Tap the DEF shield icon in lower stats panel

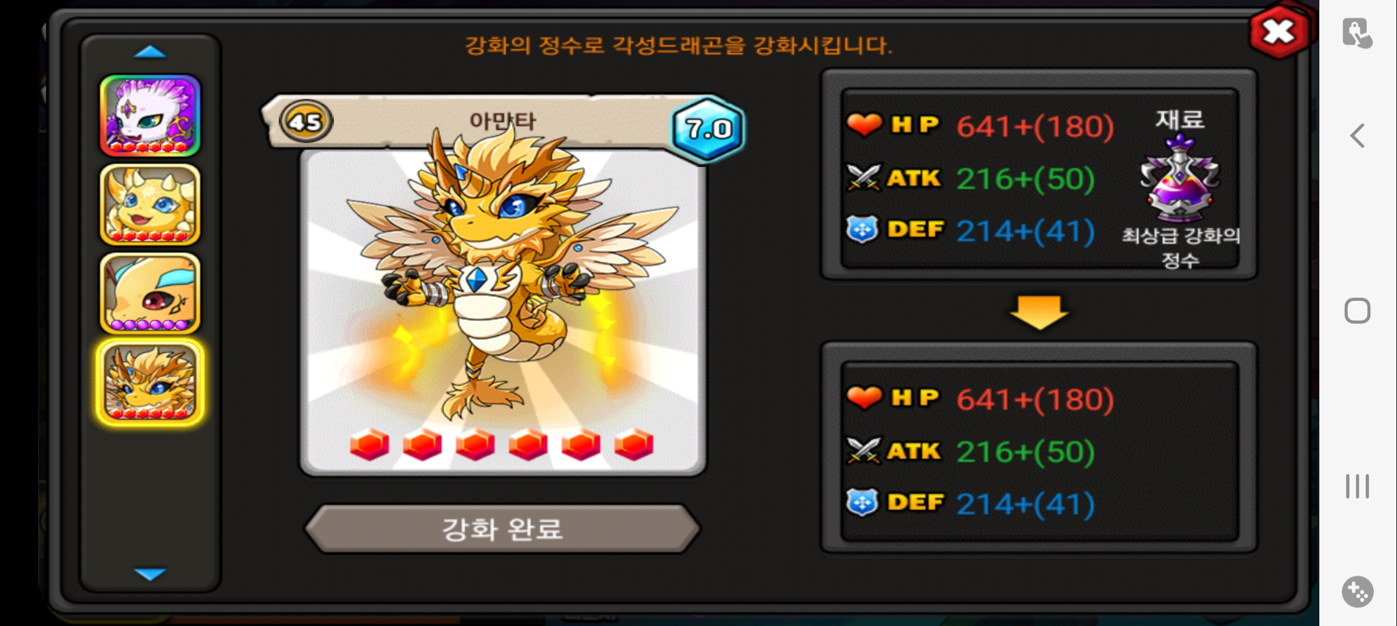coord(862,503)
